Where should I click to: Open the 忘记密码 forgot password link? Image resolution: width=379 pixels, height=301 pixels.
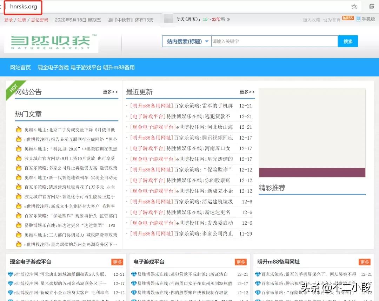40,20
